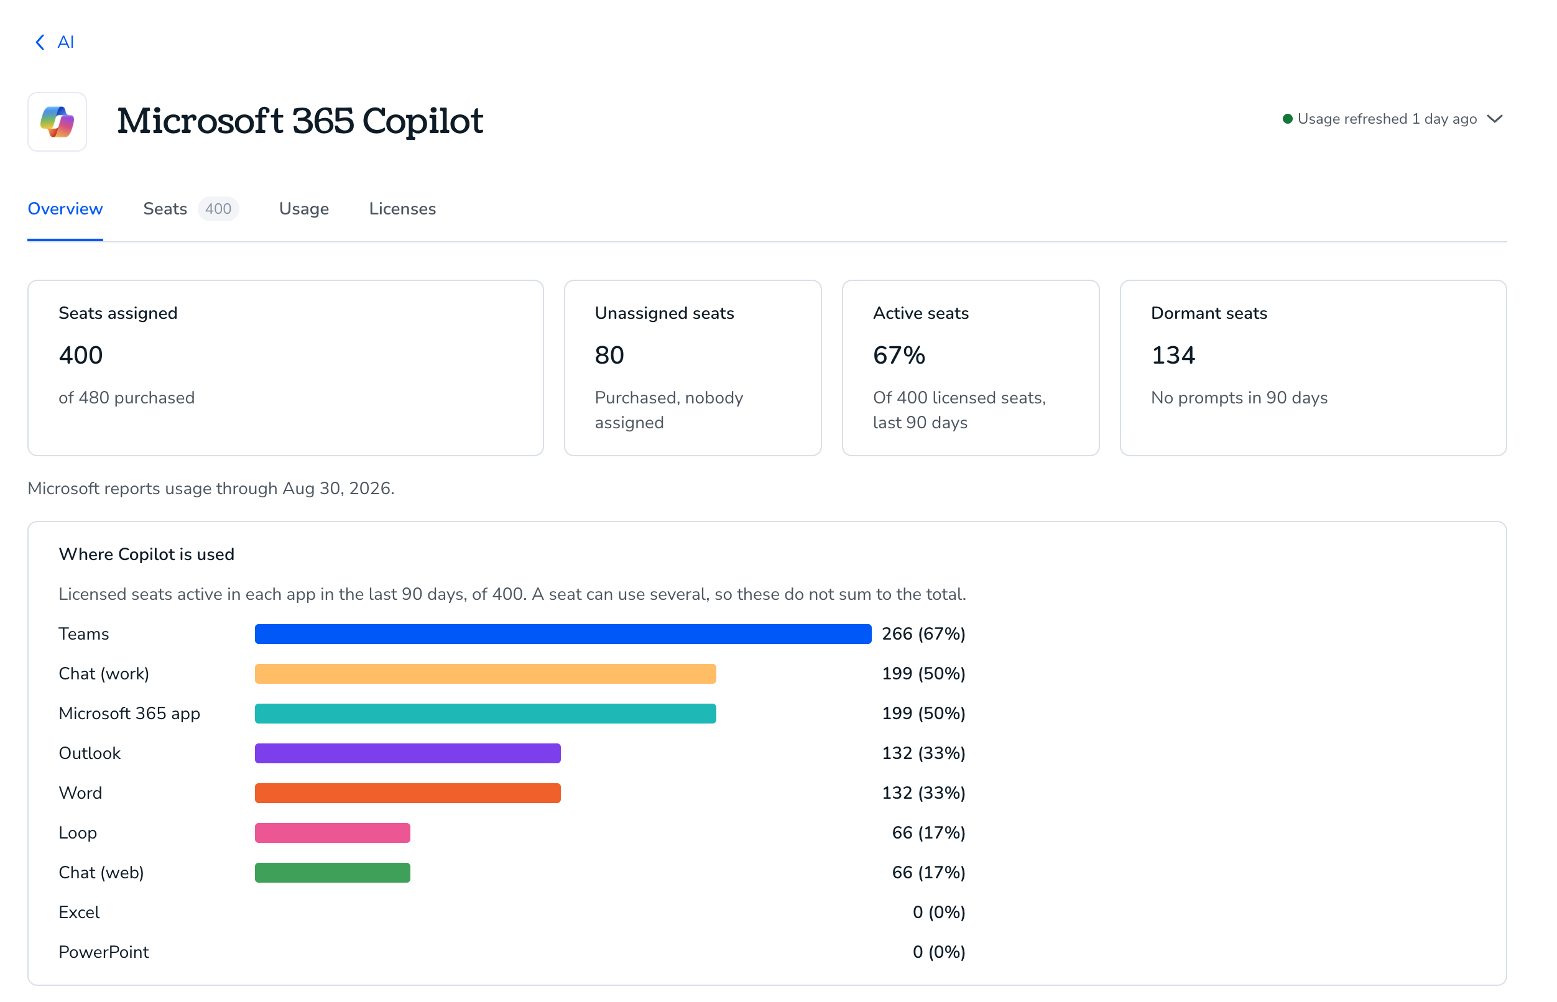Click the Excel row label
The width and height of the screenshot is (1557, 1002).
(x=80, y=912)
